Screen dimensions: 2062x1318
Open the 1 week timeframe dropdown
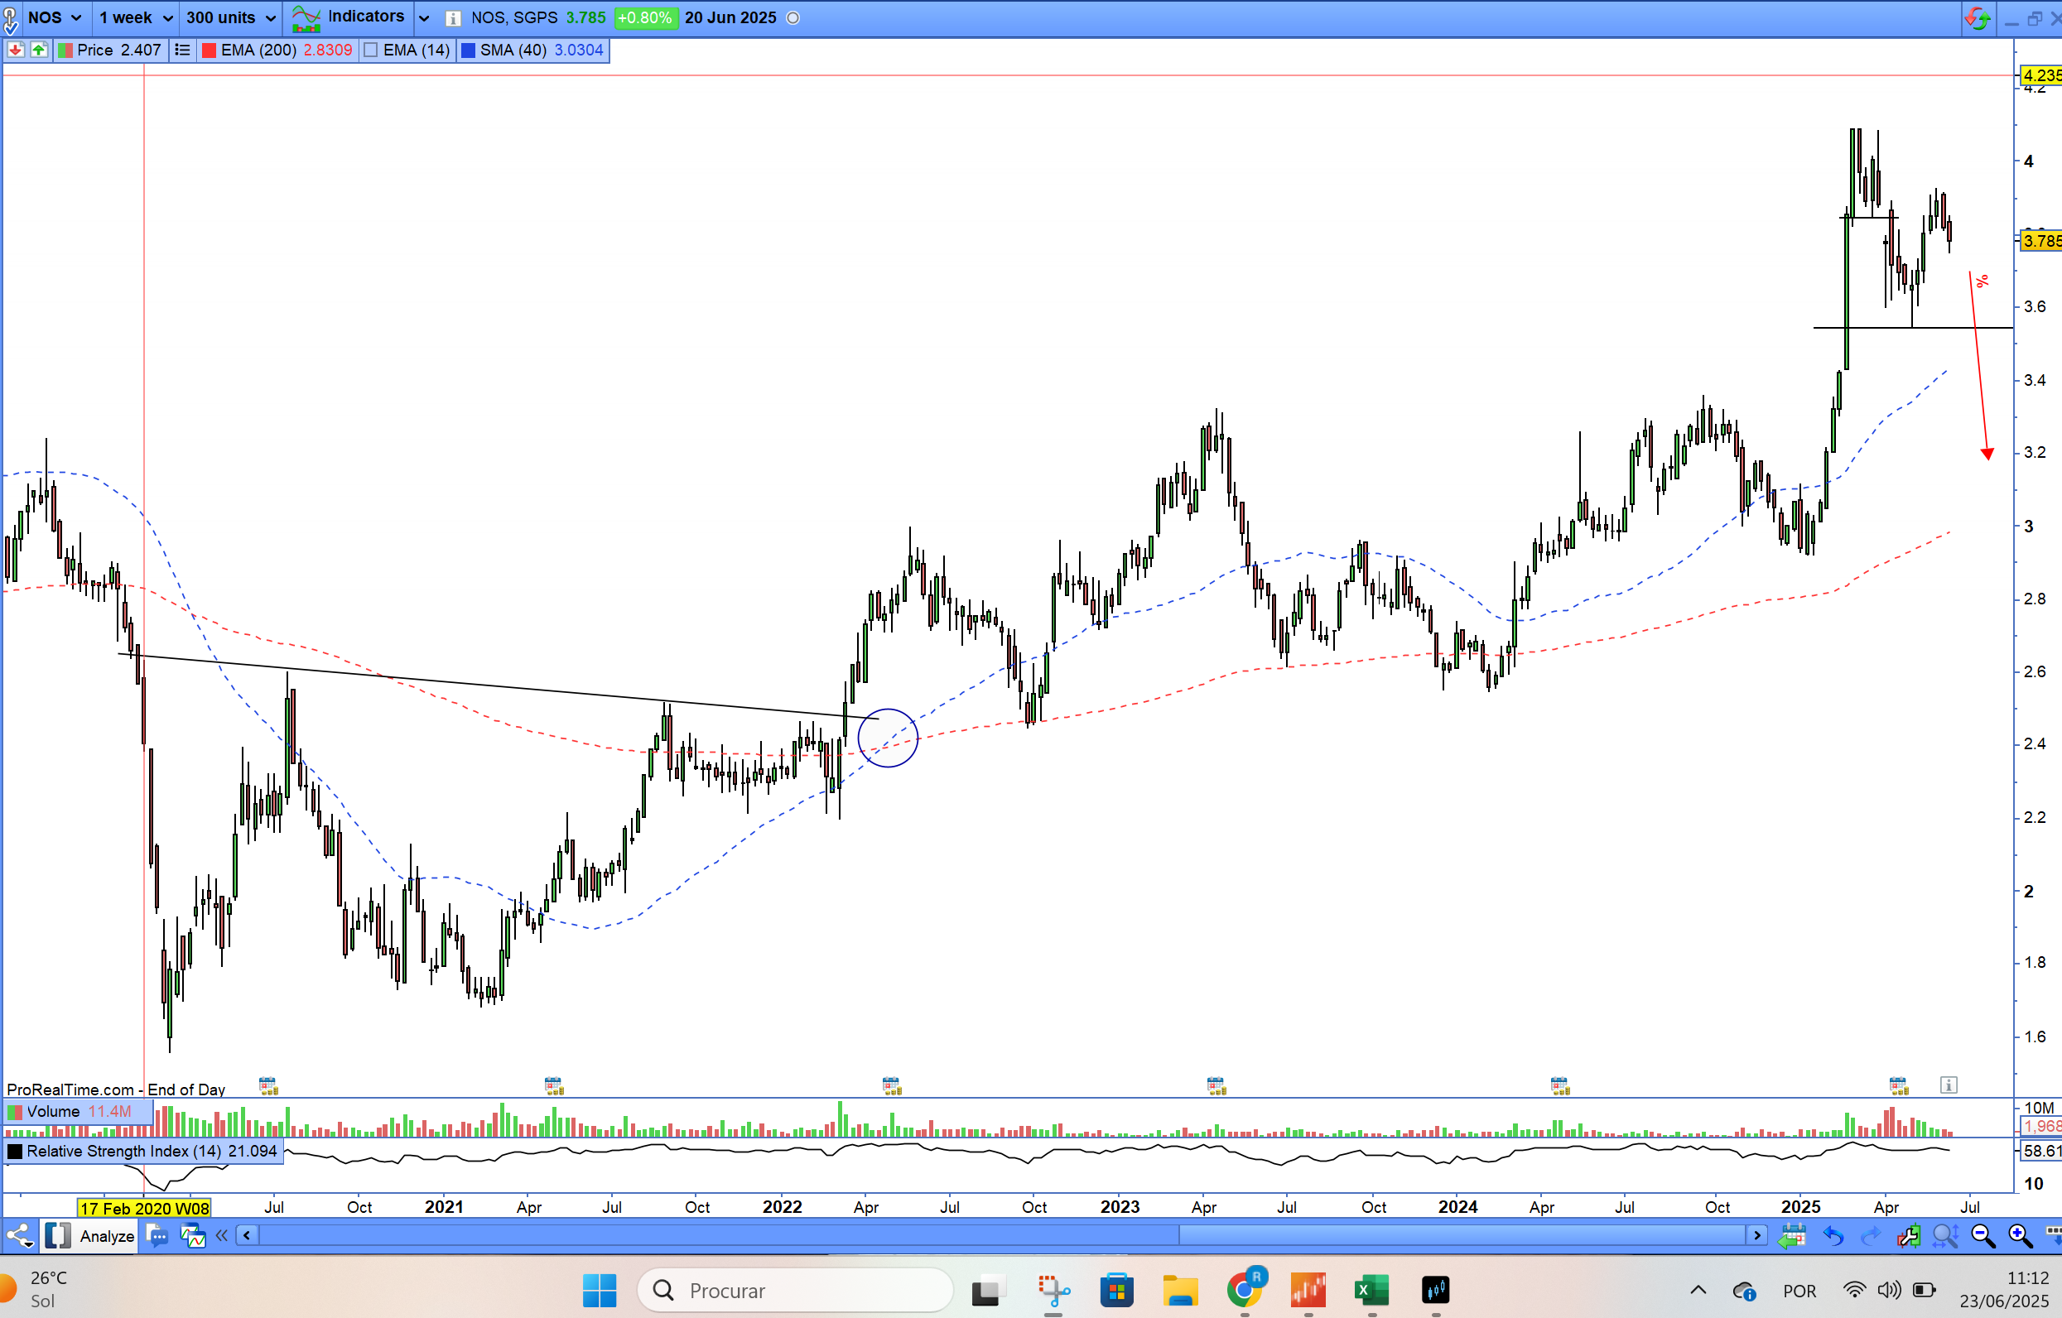point(135,17)
